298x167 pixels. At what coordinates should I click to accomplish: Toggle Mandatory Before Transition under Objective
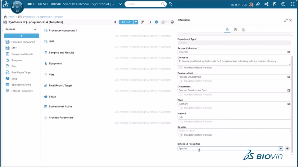pyautogui.click(x=180, y=68)
